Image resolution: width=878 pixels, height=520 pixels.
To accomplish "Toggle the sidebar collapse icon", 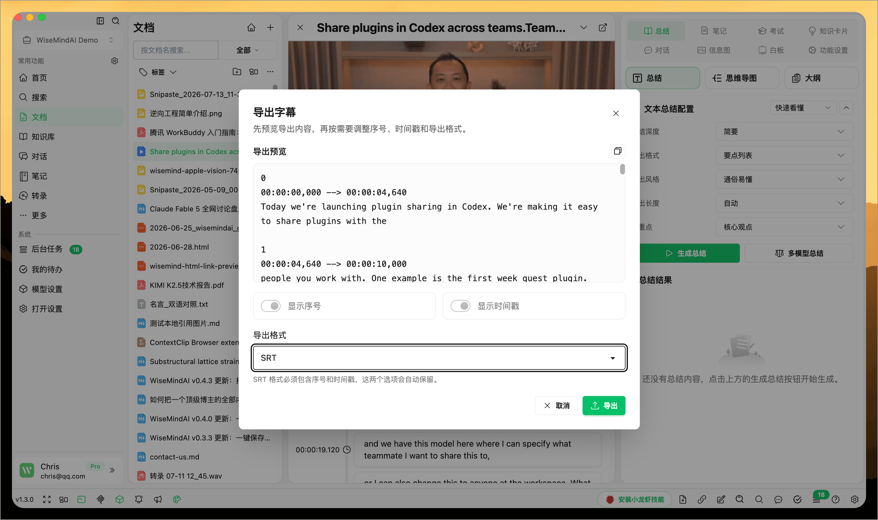I will pyautogui.click(x=100, y=21).
